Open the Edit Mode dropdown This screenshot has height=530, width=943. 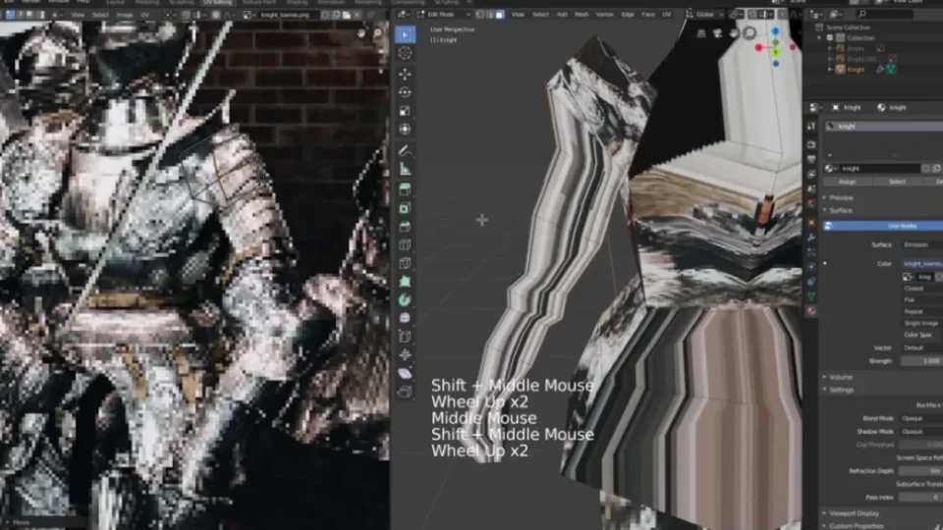pyautogui.click(x=444, y=15)
